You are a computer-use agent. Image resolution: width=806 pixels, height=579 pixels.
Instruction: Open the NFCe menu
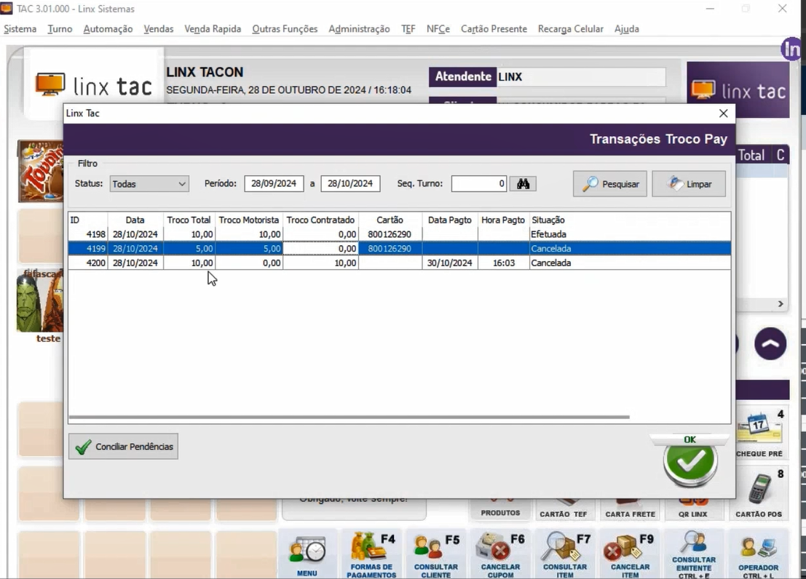[x=438, y=29]
